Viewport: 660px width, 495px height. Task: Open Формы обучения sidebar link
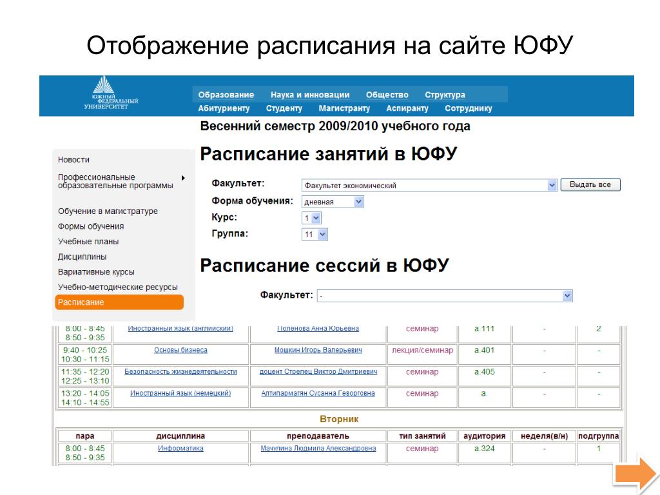[91, 226]
